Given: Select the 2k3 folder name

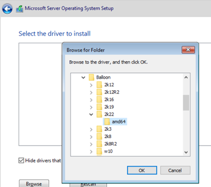Looking at the screenshot, I should click(x=108, y=129).
